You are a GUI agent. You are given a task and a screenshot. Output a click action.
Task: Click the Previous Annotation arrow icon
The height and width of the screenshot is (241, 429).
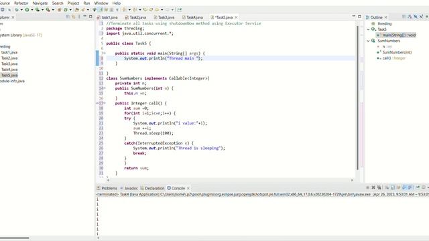(135, 9)
